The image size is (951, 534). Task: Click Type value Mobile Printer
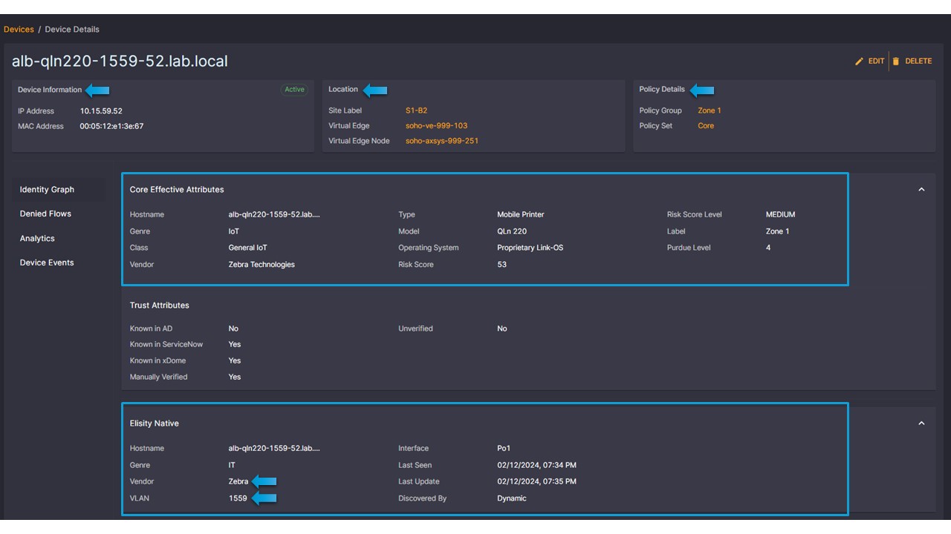coord(520,214)
